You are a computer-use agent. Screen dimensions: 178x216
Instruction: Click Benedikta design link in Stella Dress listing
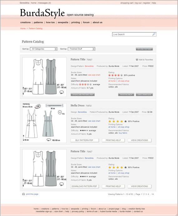(82, 112)
